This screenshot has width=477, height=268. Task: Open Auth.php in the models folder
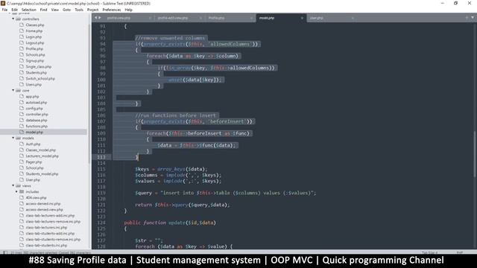coord(33,144)
